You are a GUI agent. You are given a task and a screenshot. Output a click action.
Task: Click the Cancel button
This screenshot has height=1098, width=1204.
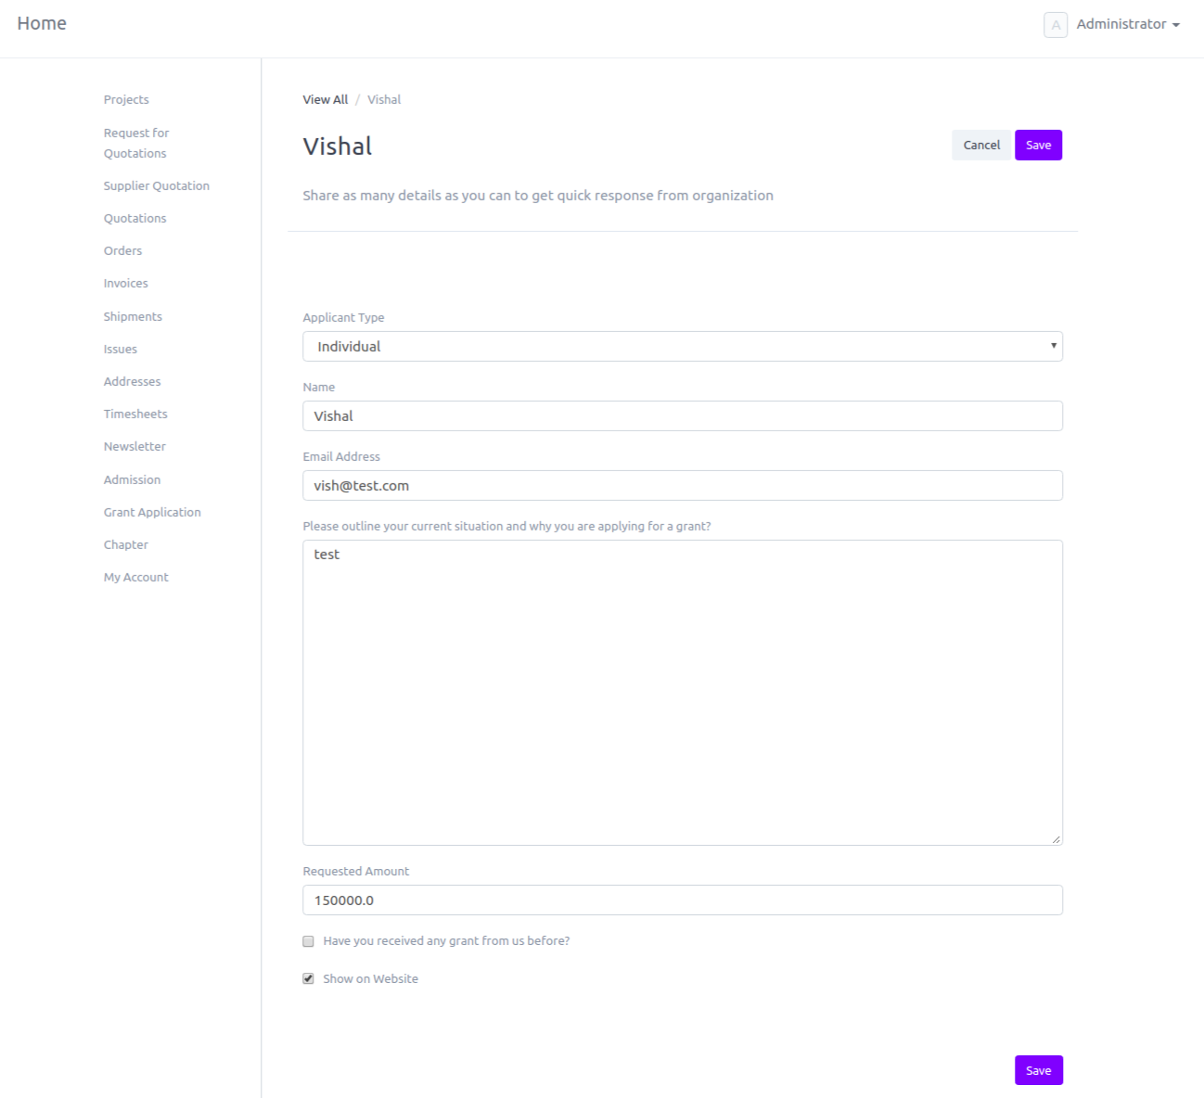point(980,146)
